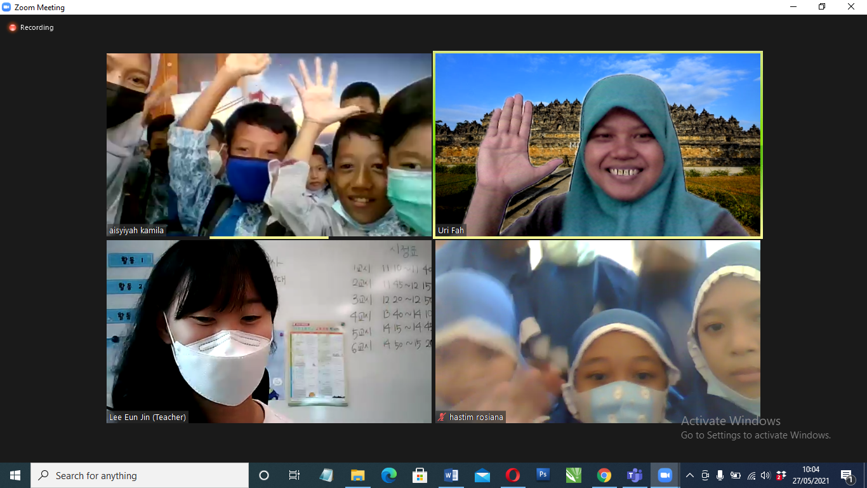Click the muted mic icon beside hastim rosiana
867x488 pixels.
coord(442,417)
